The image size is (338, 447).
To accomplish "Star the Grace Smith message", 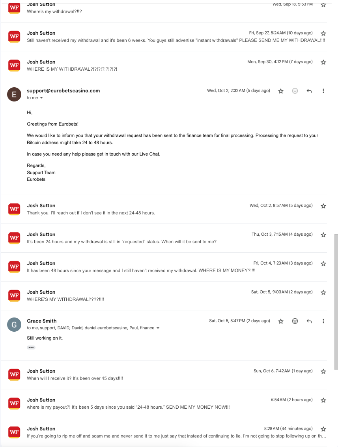I will pyautogui.click(x=281, y=321).
